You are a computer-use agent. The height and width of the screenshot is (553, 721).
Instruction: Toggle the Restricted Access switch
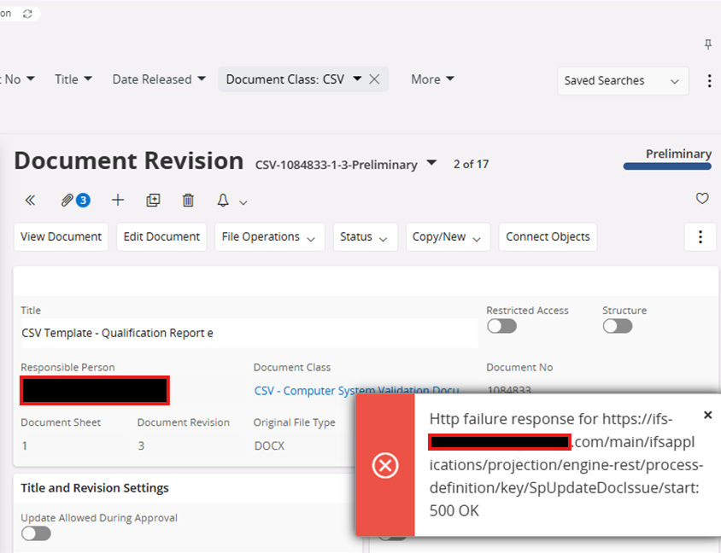click(501, 326)
